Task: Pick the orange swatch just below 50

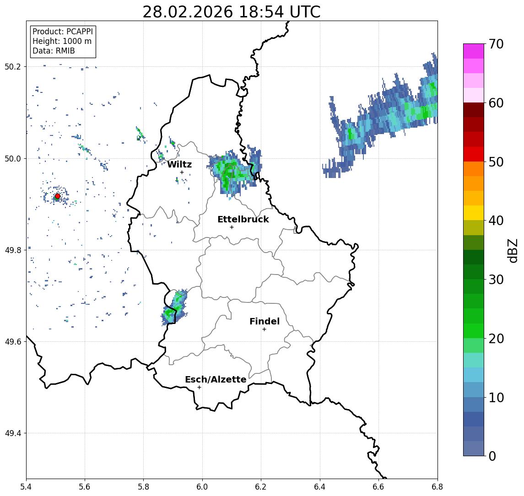Action: pos(474,169)
